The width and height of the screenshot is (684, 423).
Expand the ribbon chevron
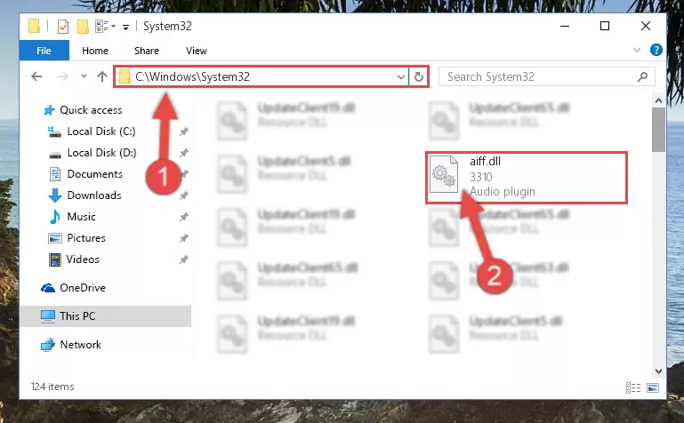click(x=637, y=50)
